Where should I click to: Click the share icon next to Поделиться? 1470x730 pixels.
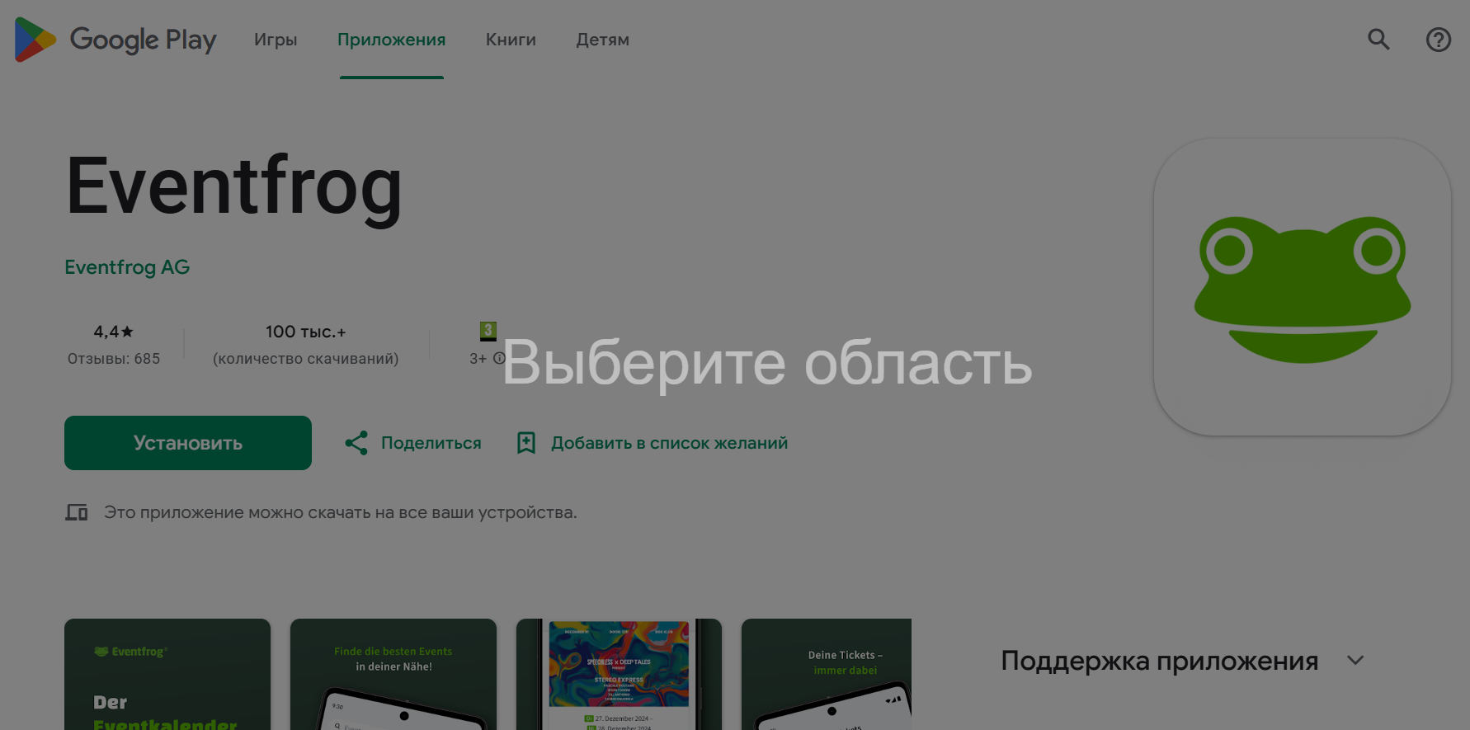(x=356, y=443)
